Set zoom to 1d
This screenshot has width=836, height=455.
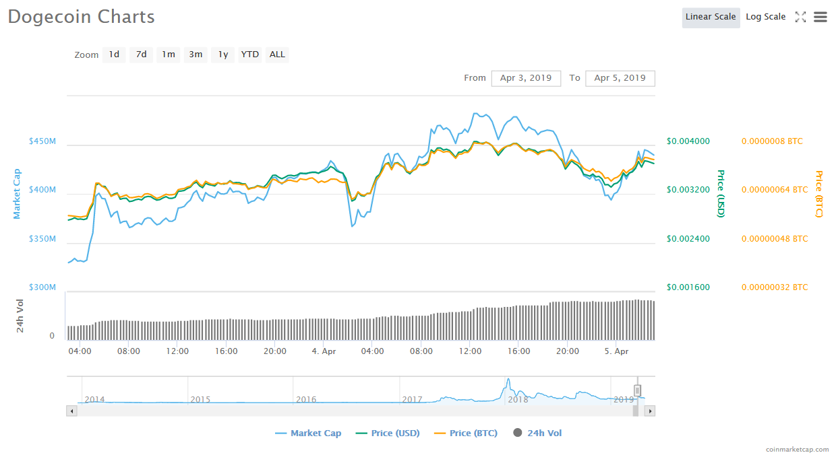(115, 55)
